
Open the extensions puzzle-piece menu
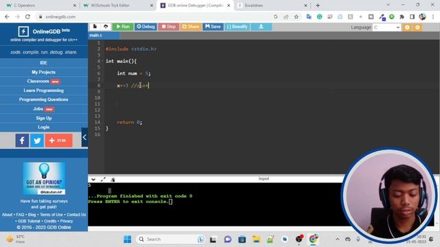coord(401,16)
